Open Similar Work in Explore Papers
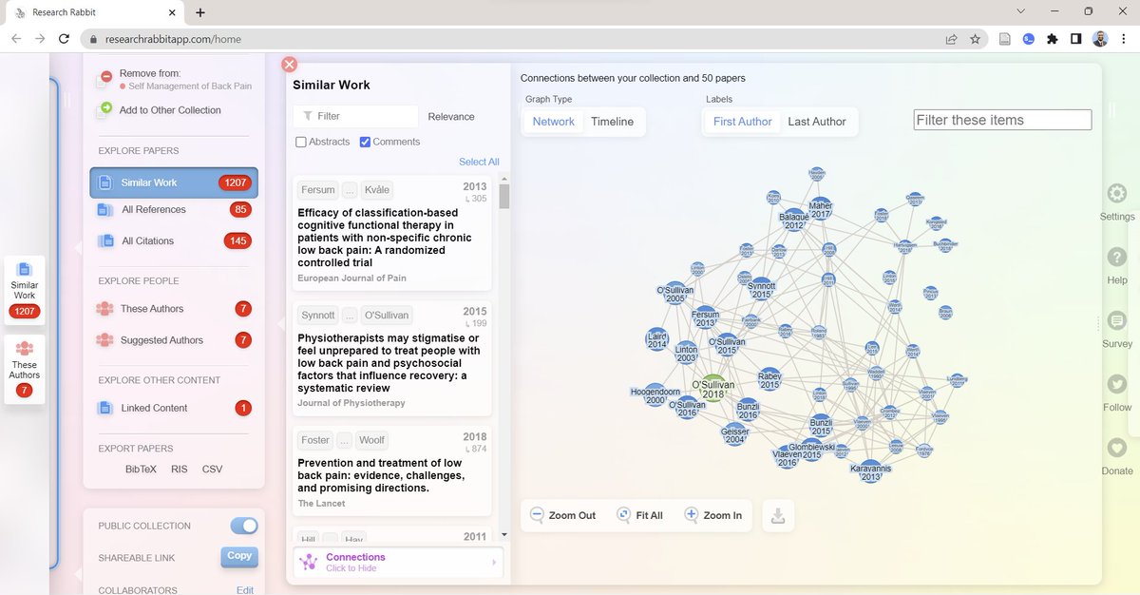Image resolution: width=1140 pixels, height=595 pixels. tap(174, 182)
